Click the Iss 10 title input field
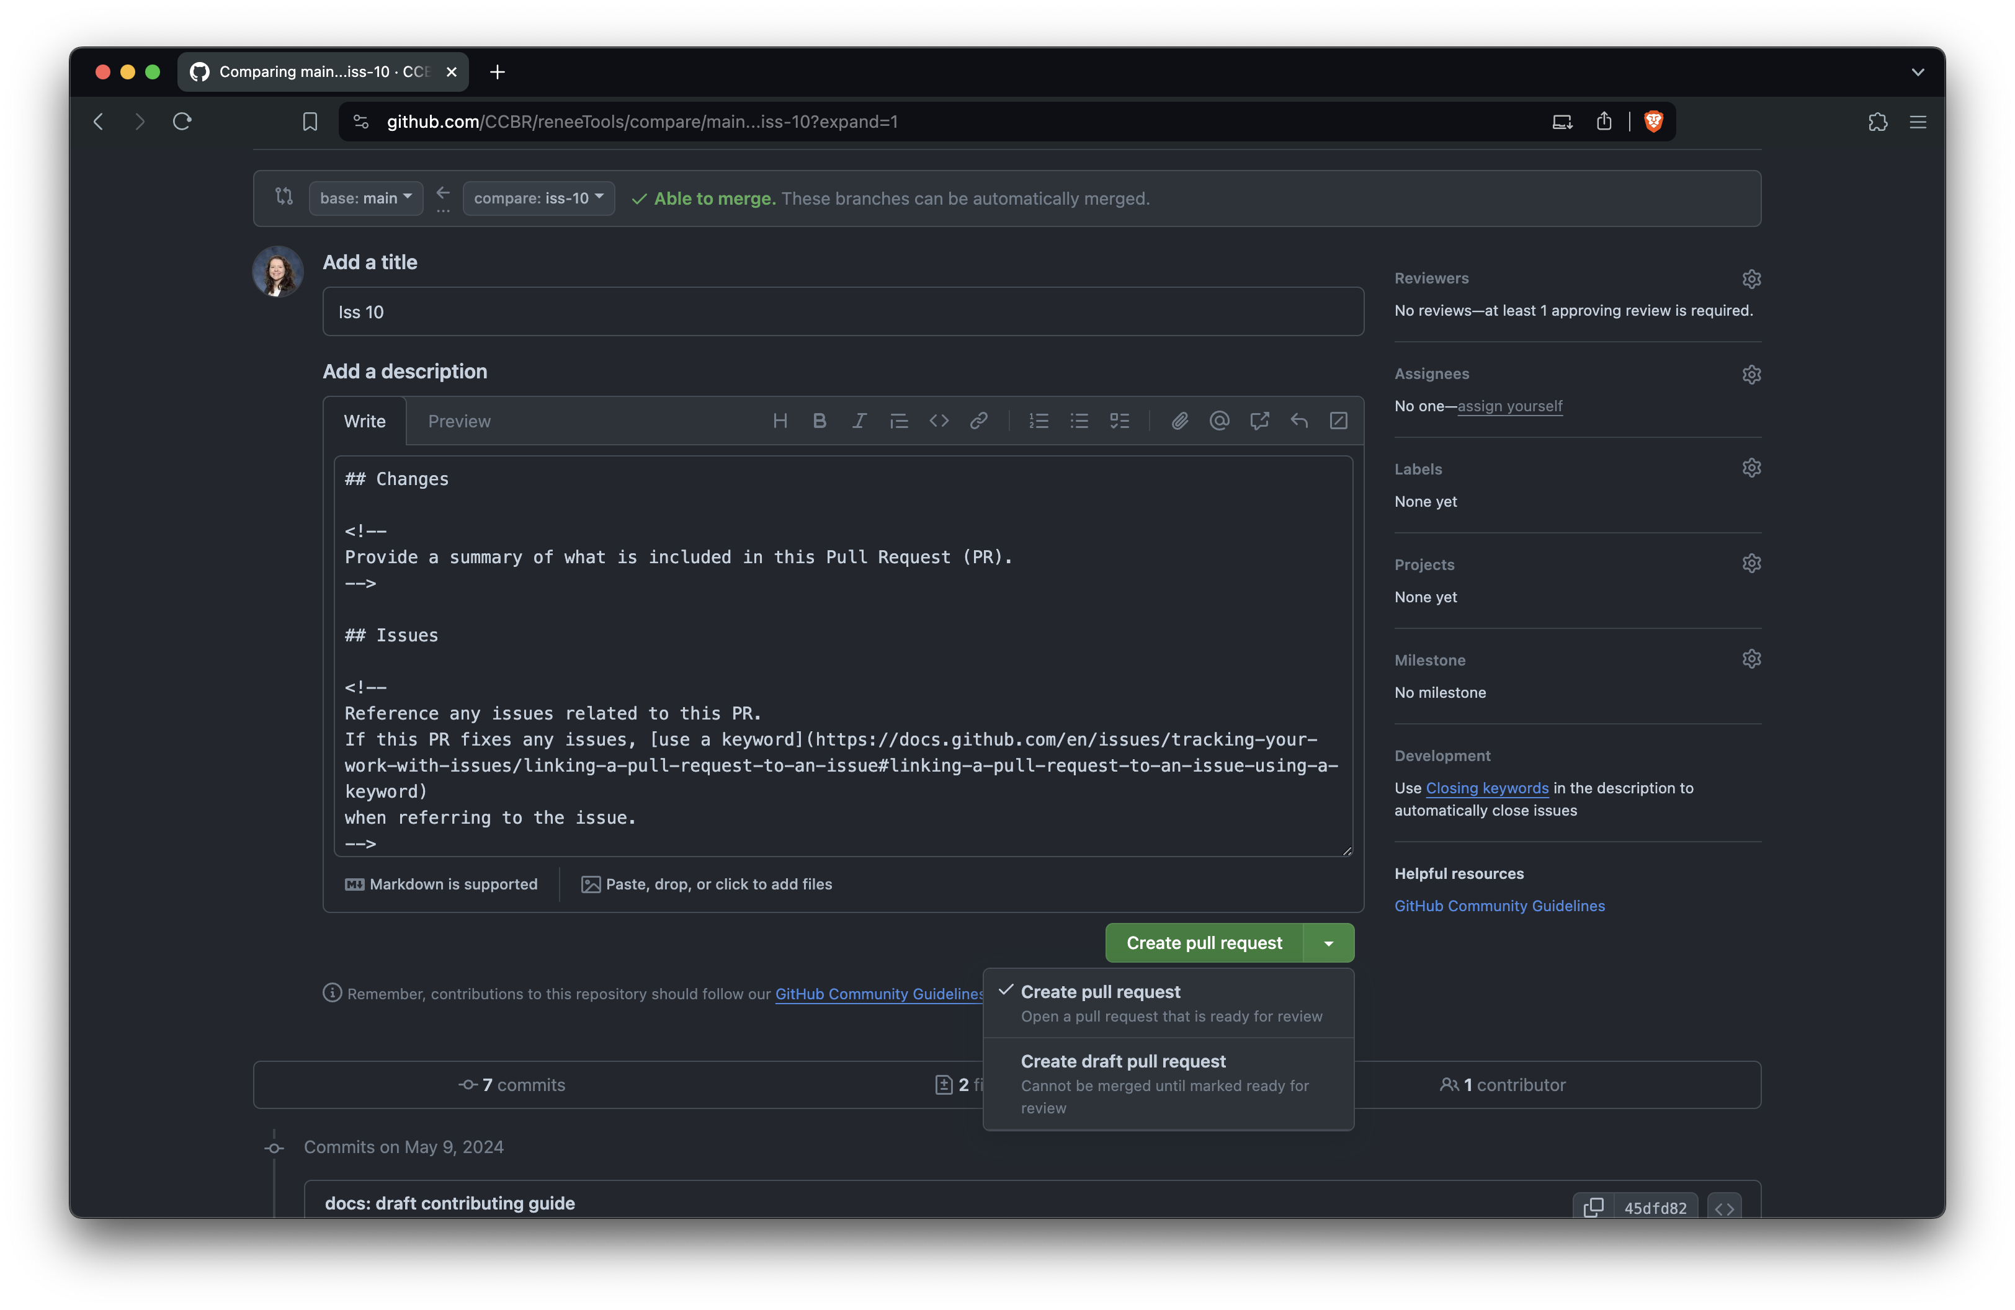2015x1310 pixels. tap(842, 311)
